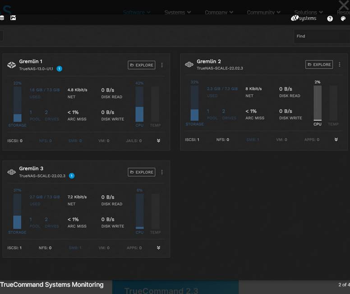Click Gremlin 2 DRIVES count
This screenshot has width=350, height=294.
click(x=223, y=111)
